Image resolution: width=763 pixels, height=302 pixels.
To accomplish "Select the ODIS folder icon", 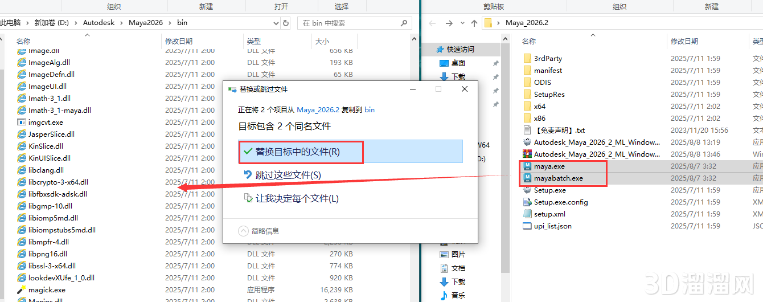I will (527, 83).
